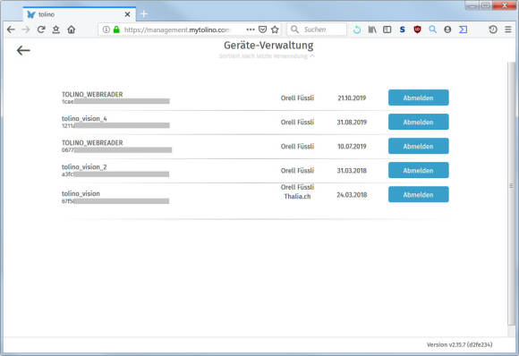Close the tolino tab

coord(127,14)
